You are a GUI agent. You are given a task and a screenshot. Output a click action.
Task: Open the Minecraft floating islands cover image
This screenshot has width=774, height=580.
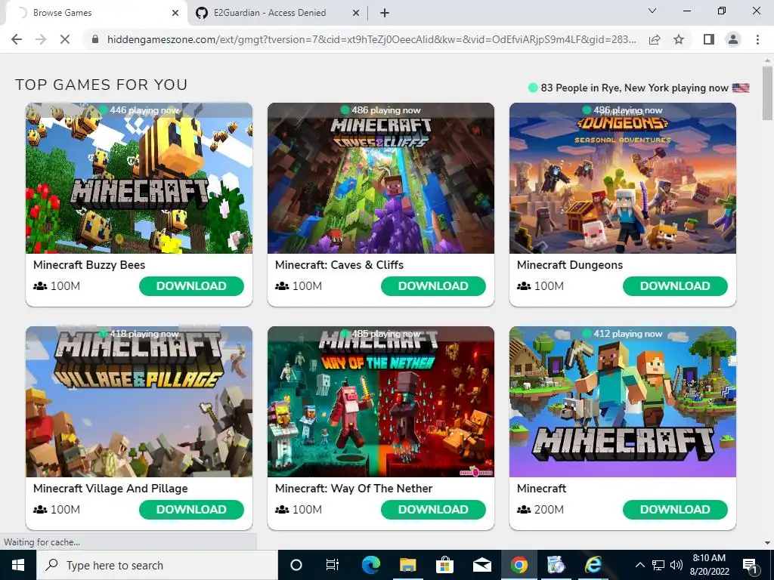623,402
